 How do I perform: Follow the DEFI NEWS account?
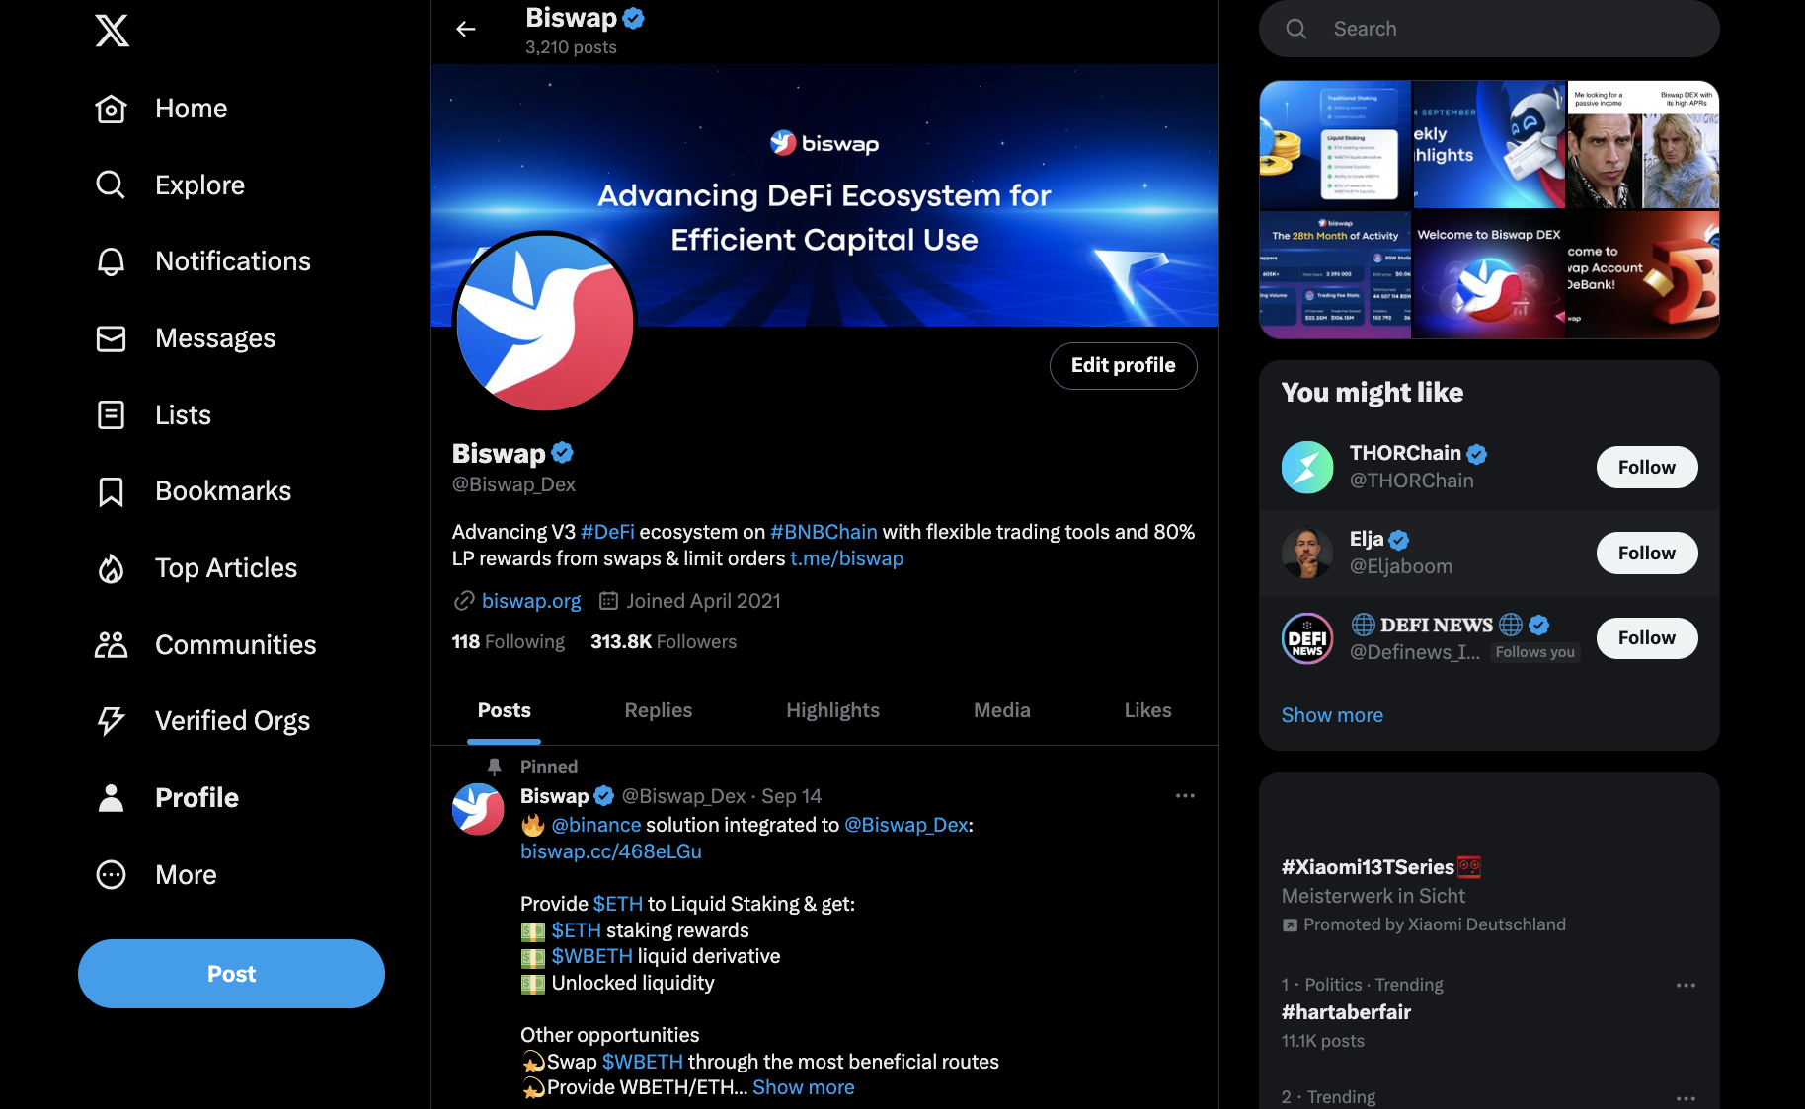point(1646,637)
